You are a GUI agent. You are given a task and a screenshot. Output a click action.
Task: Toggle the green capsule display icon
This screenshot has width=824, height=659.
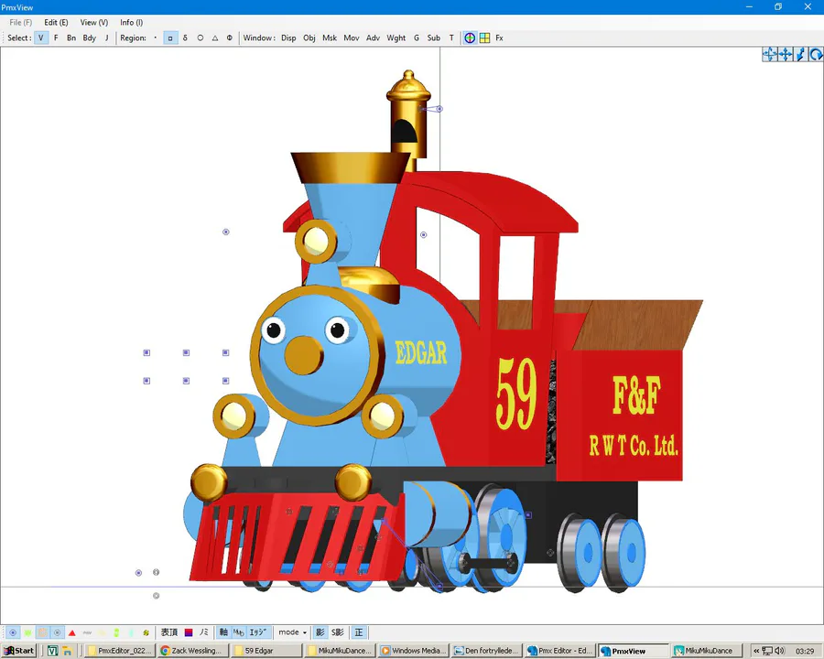pos(116,632)
